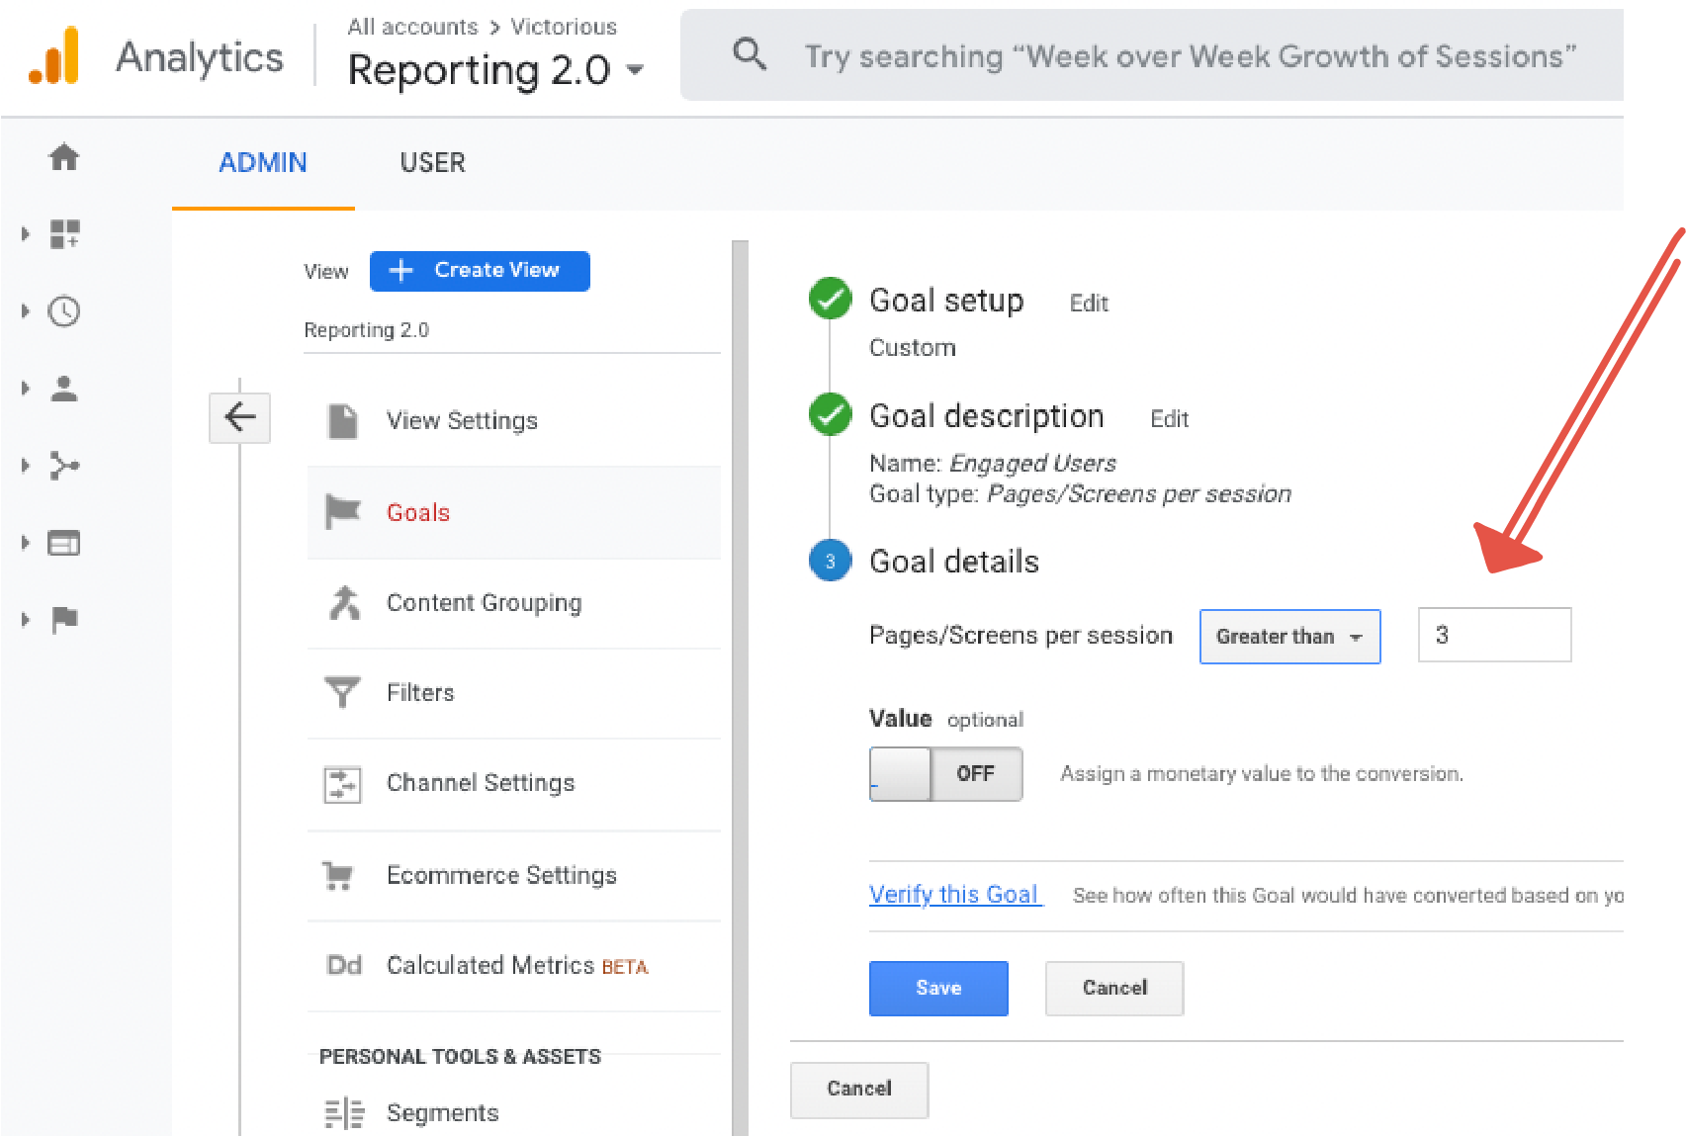Image resolution: width=1686 pixels, height=1137 pixels.
Task: Select Filters in the view menu
Action: (420, 693)
